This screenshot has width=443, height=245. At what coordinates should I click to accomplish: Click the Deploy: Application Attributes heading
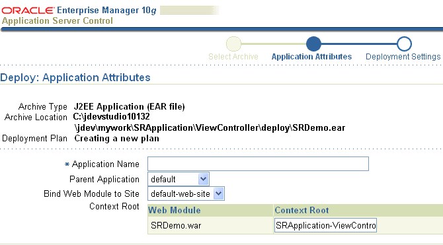pyautogui.click(x=75, y=78)
